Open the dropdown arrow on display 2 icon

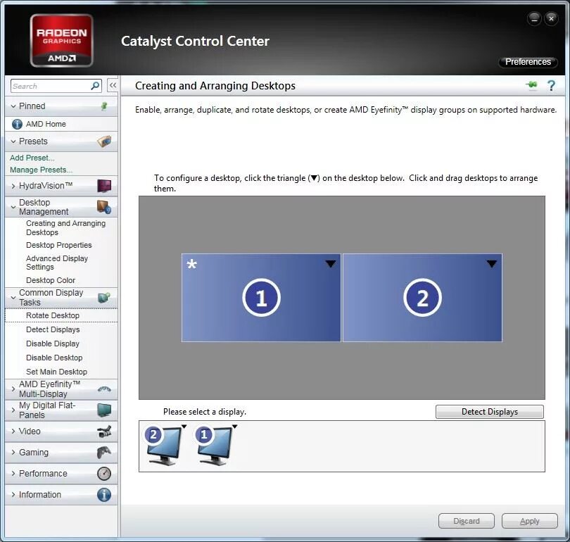(x=184, y=427)
